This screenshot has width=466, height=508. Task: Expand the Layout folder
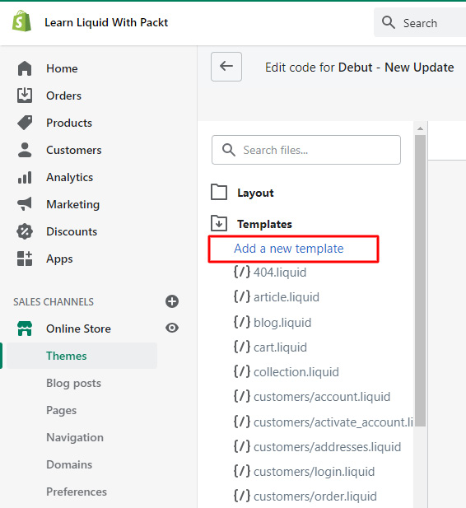tap(219, 192)
